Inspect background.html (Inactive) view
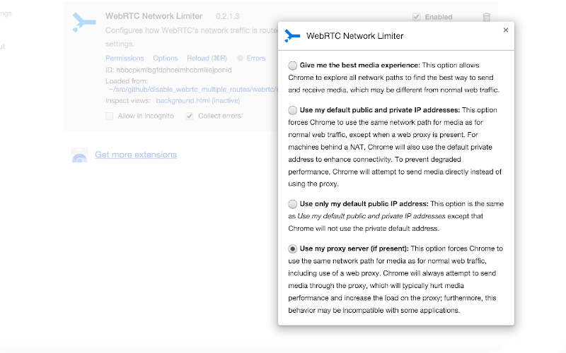Viewport: 566px width, 353px height. tap(198, 100)
